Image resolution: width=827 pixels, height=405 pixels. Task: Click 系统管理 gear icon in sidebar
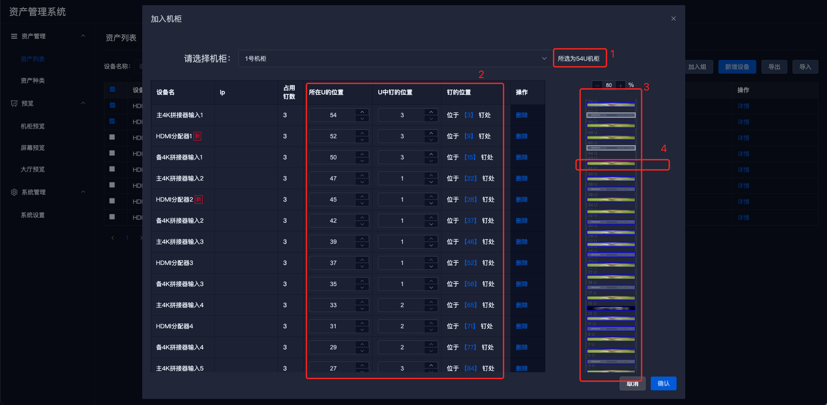coord(14,192)
